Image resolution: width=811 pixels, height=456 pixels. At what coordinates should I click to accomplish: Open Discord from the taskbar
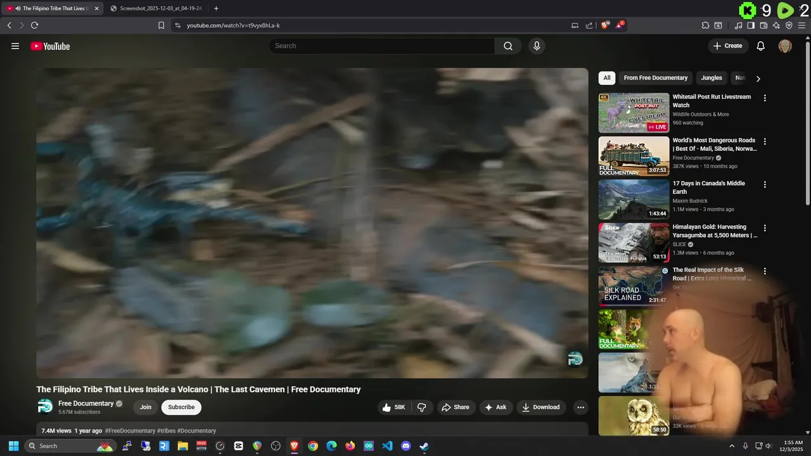point(406,446)
